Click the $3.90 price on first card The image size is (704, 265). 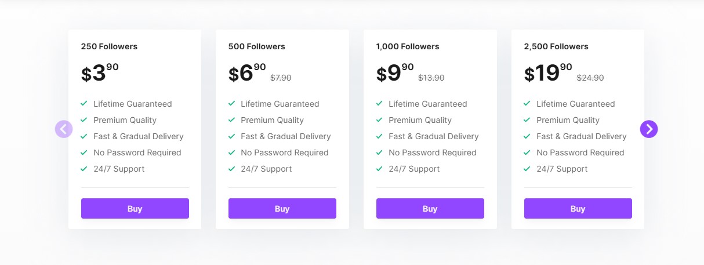tap(100, 73)
